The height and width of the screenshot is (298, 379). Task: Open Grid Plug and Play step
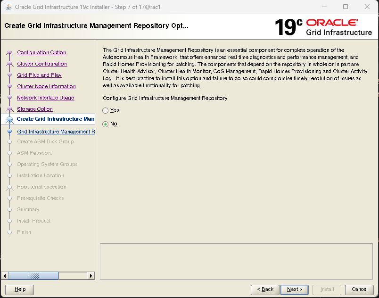point(40,75)
